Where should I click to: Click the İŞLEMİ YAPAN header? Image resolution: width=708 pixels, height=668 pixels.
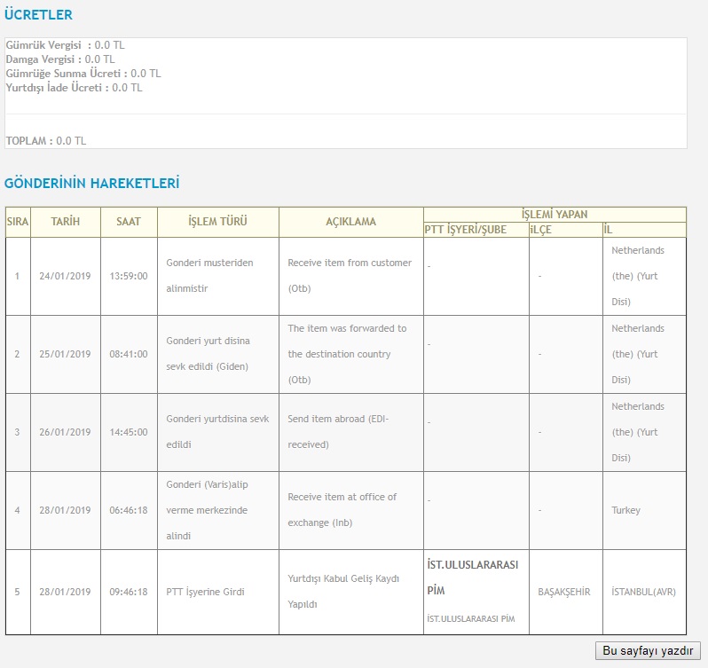click(555, 215)
